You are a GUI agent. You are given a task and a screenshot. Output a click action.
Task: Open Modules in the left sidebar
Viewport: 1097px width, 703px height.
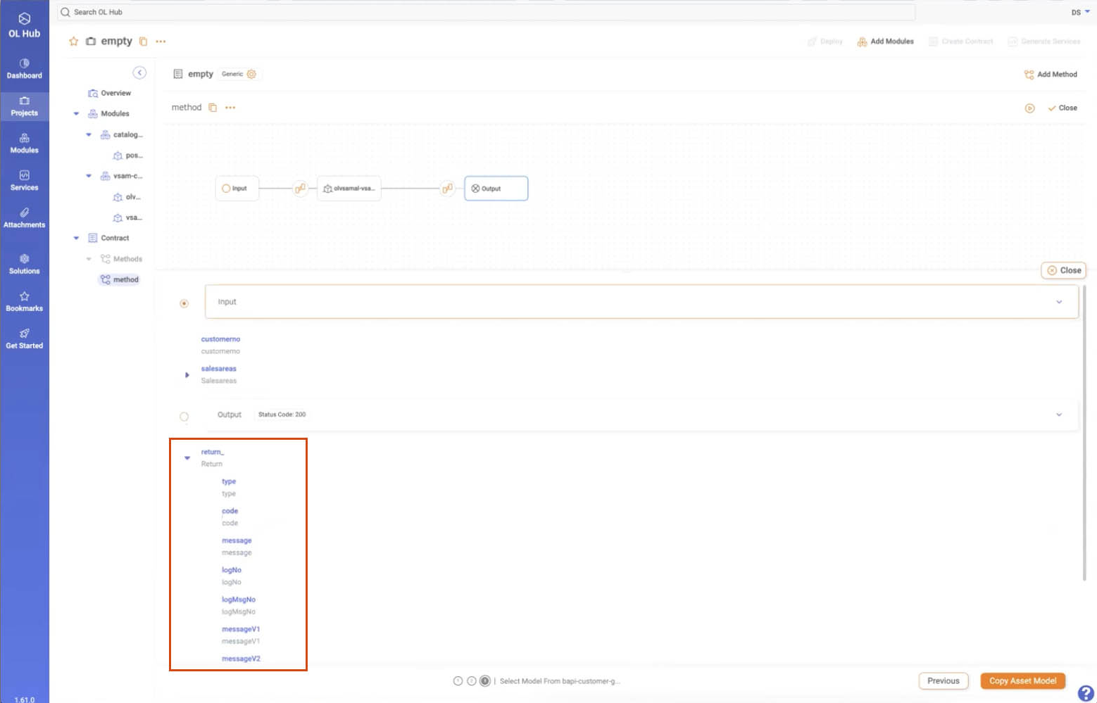coord(24,144)
